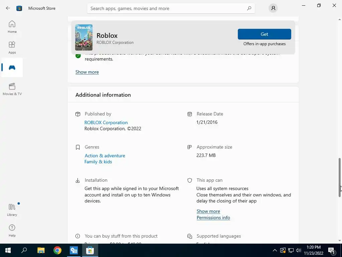Select the Gaming controller sidebar item
This screenshot has width=342, height=257.
click(12, 68)
